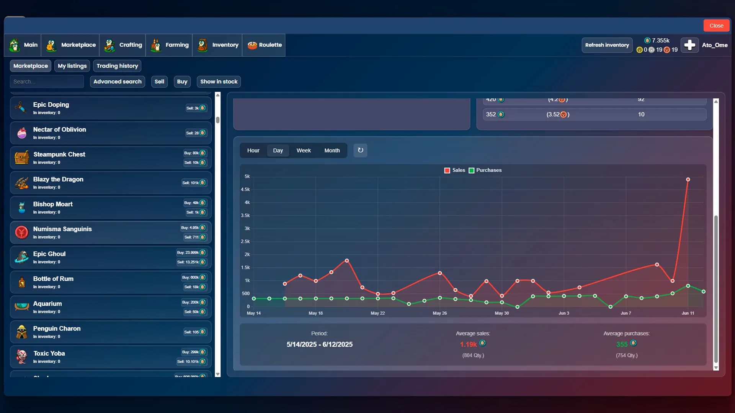Switch chart range to Week

pos(304,150)
